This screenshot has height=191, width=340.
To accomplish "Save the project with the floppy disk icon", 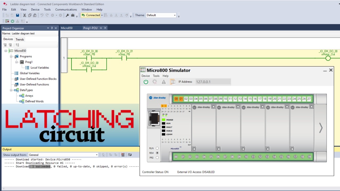I will pos(18,15).
